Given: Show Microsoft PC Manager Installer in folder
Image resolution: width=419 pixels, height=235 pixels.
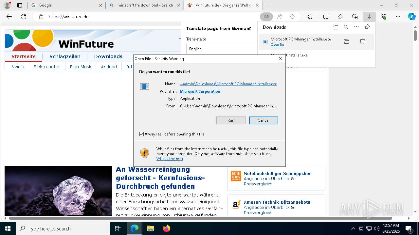Looking at the screenshot, I should point(347,41).
